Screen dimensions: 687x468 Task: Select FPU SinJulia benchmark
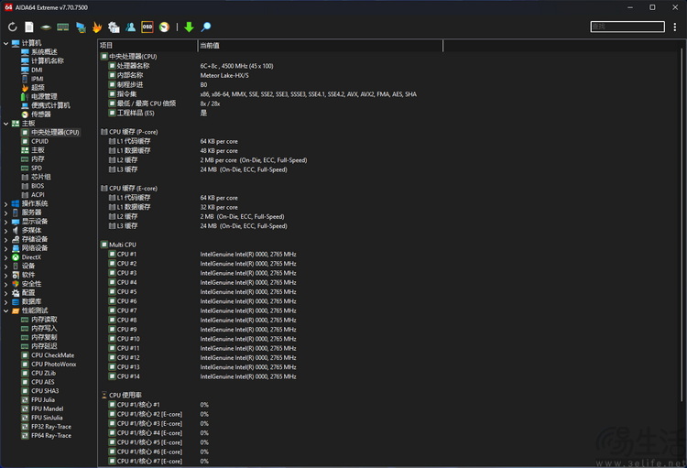tap(47, 418)
